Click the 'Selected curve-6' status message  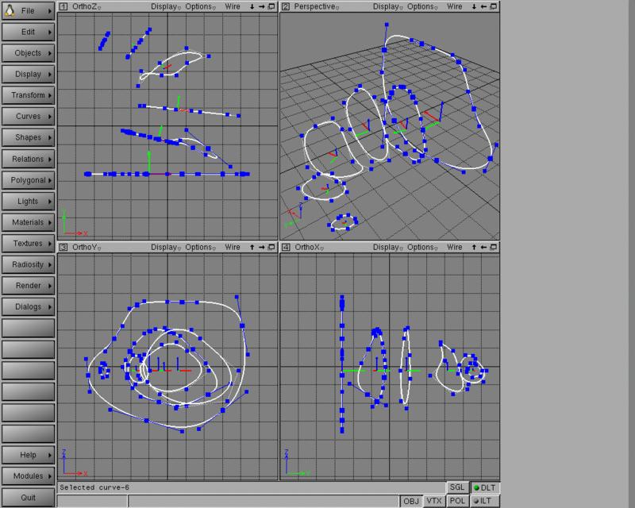point(94,487)
